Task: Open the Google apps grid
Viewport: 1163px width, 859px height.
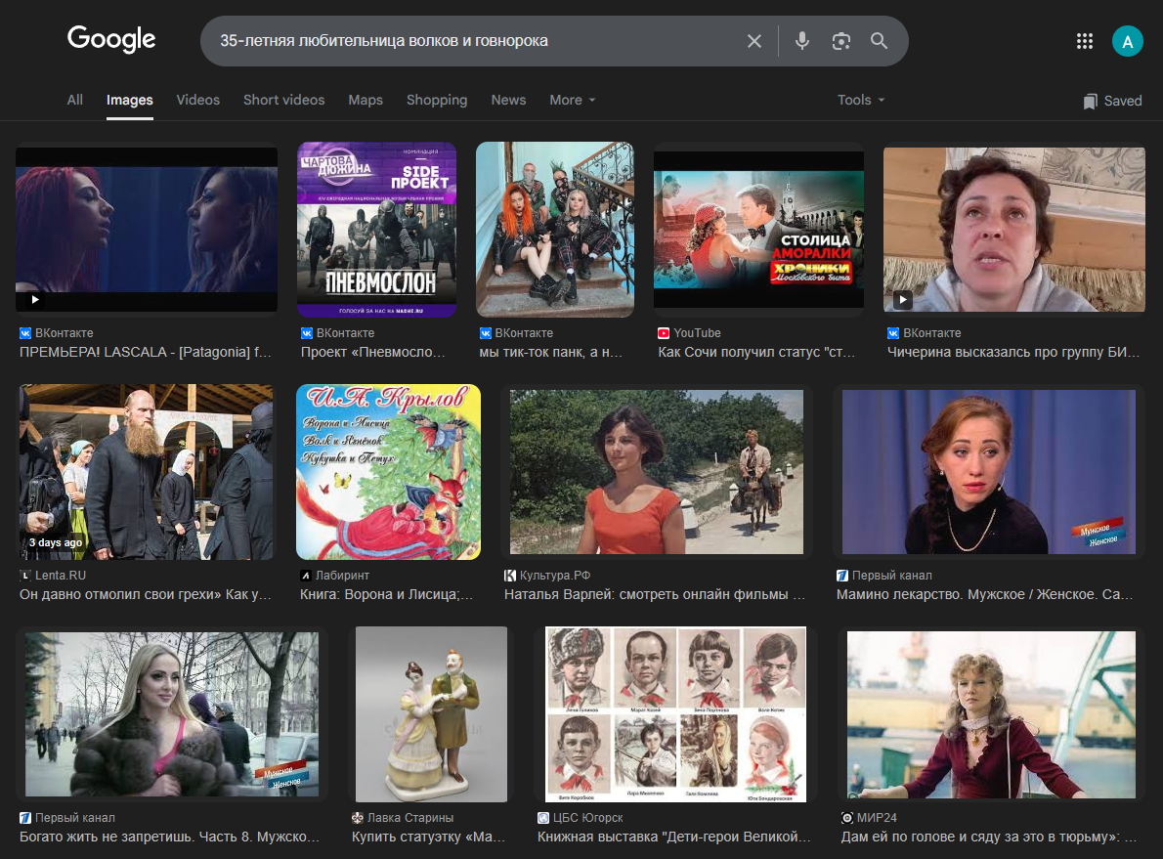Action: click(x=1084, y=41)
